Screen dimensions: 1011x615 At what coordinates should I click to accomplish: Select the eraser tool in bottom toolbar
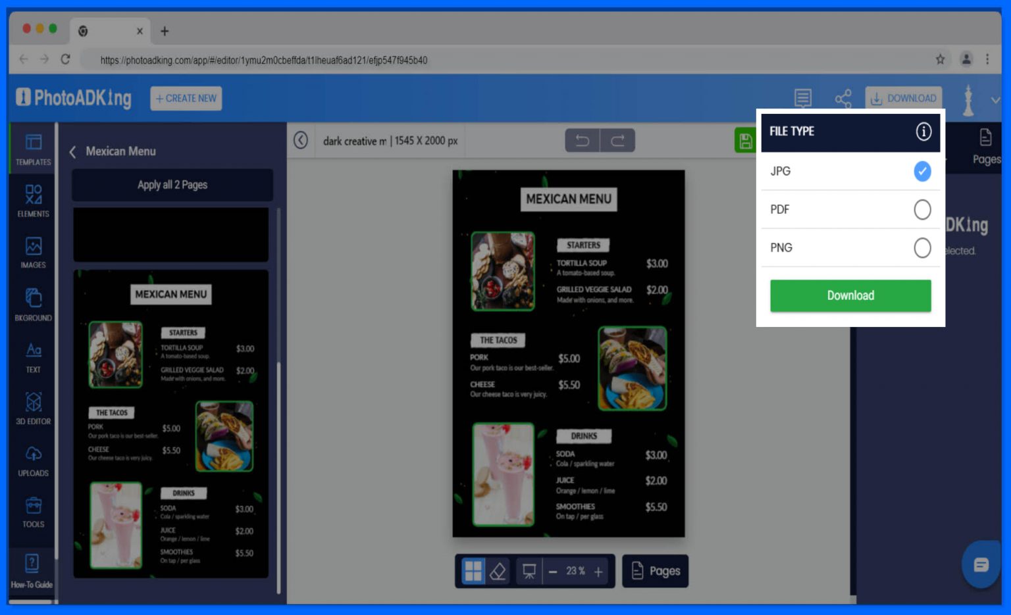pos(498,571)
